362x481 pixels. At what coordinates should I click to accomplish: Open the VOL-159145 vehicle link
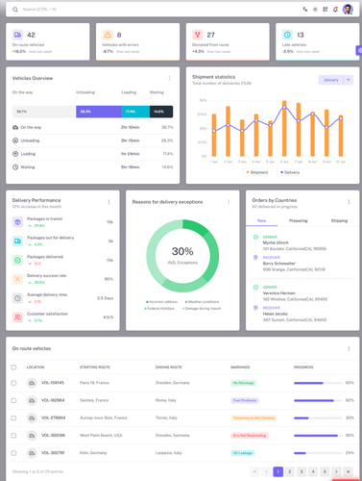53,383
